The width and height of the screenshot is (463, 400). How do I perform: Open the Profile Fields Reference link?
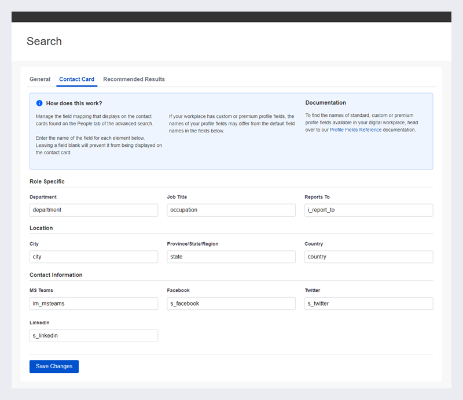coord(355,130)
